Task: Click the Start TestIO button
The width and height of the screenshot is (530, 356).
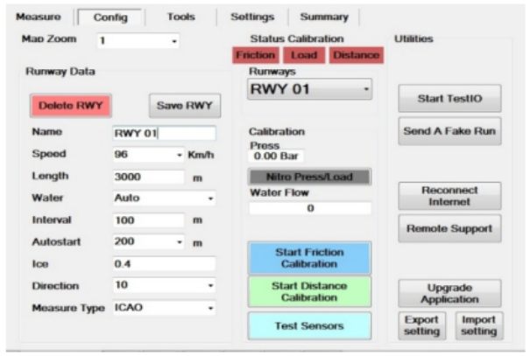Action: 449,98
